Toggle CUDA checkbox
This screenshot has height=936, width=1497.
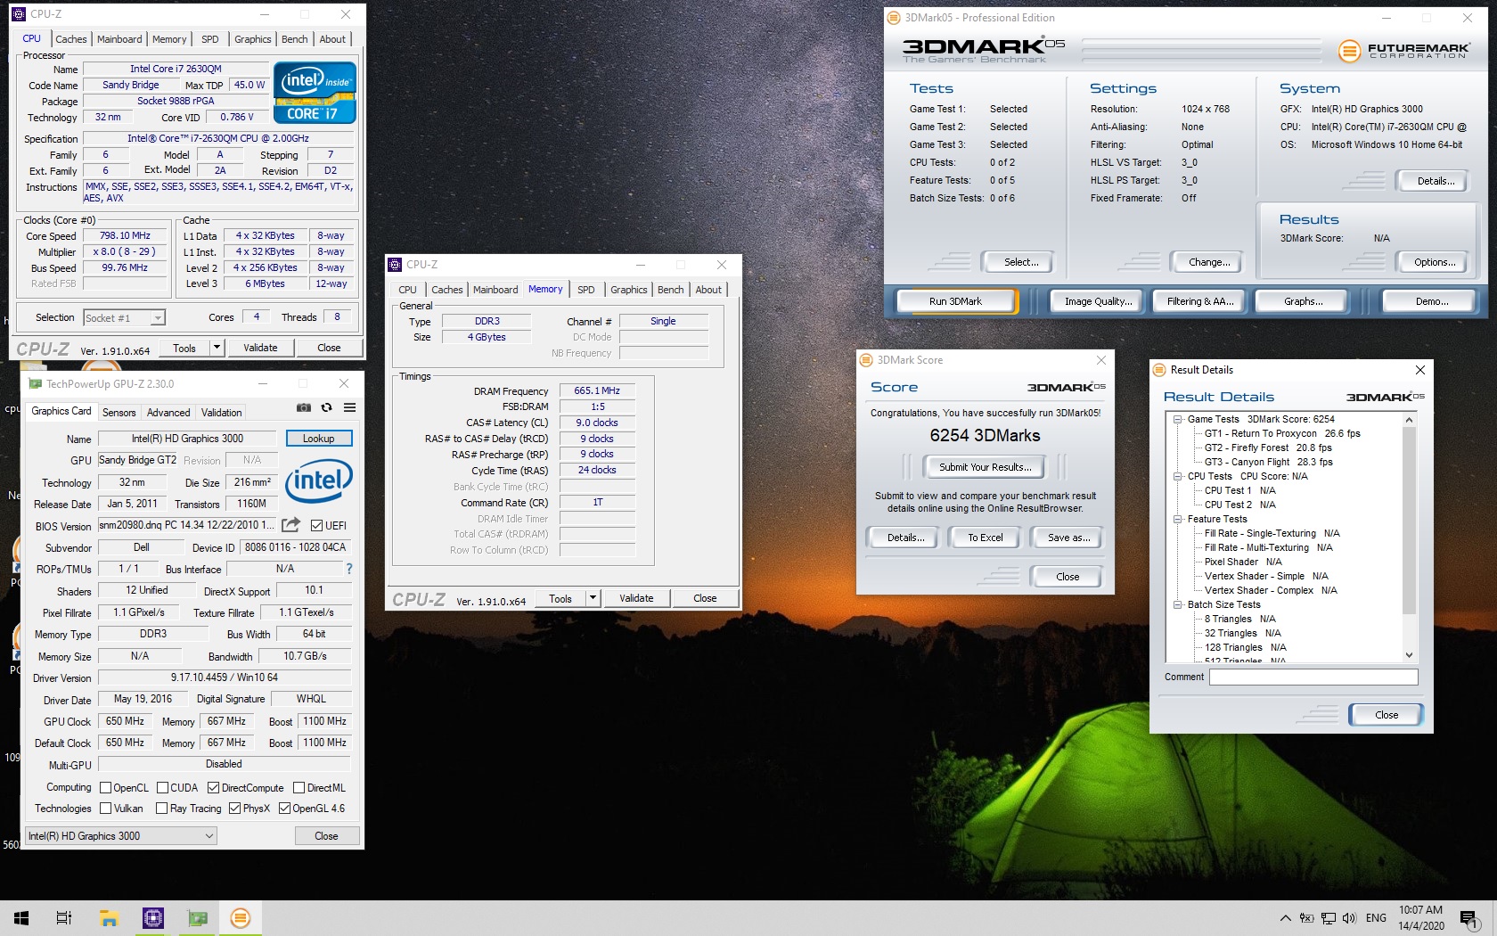[163, 788]
